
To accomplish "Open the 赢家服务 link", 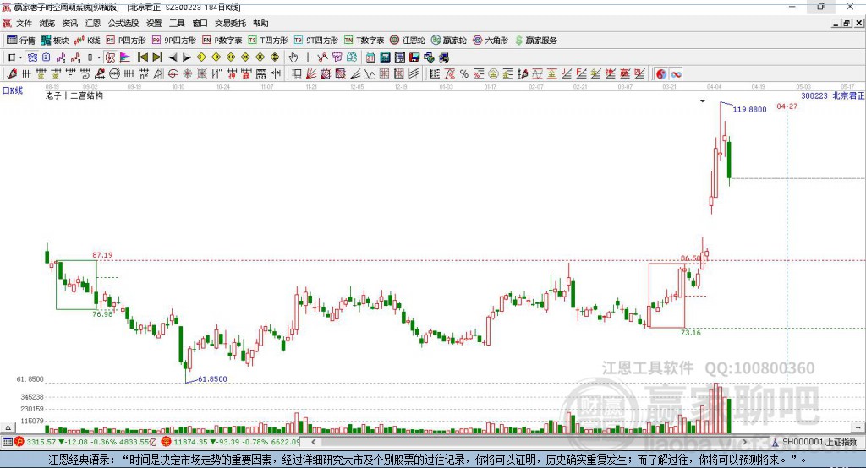I will (x=536, y=41).
